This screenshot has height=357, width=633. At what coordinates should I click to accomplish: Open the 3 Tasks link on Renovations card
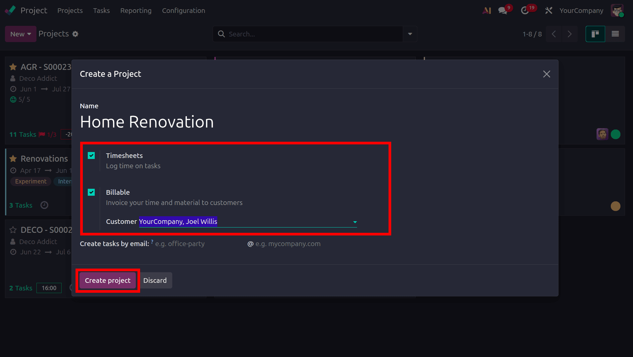coord(21,205)
